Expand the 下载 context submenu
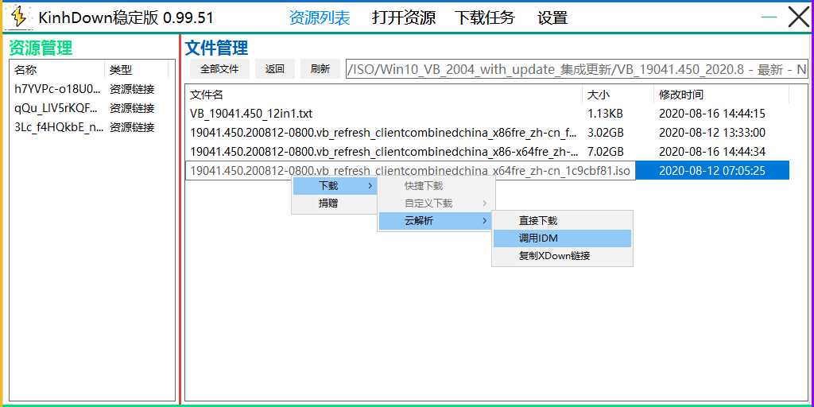 point(334,186)
